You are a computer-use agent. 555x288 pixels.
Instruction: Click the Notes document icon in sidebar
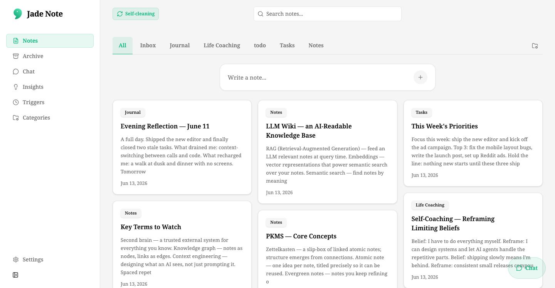(16, 41)
